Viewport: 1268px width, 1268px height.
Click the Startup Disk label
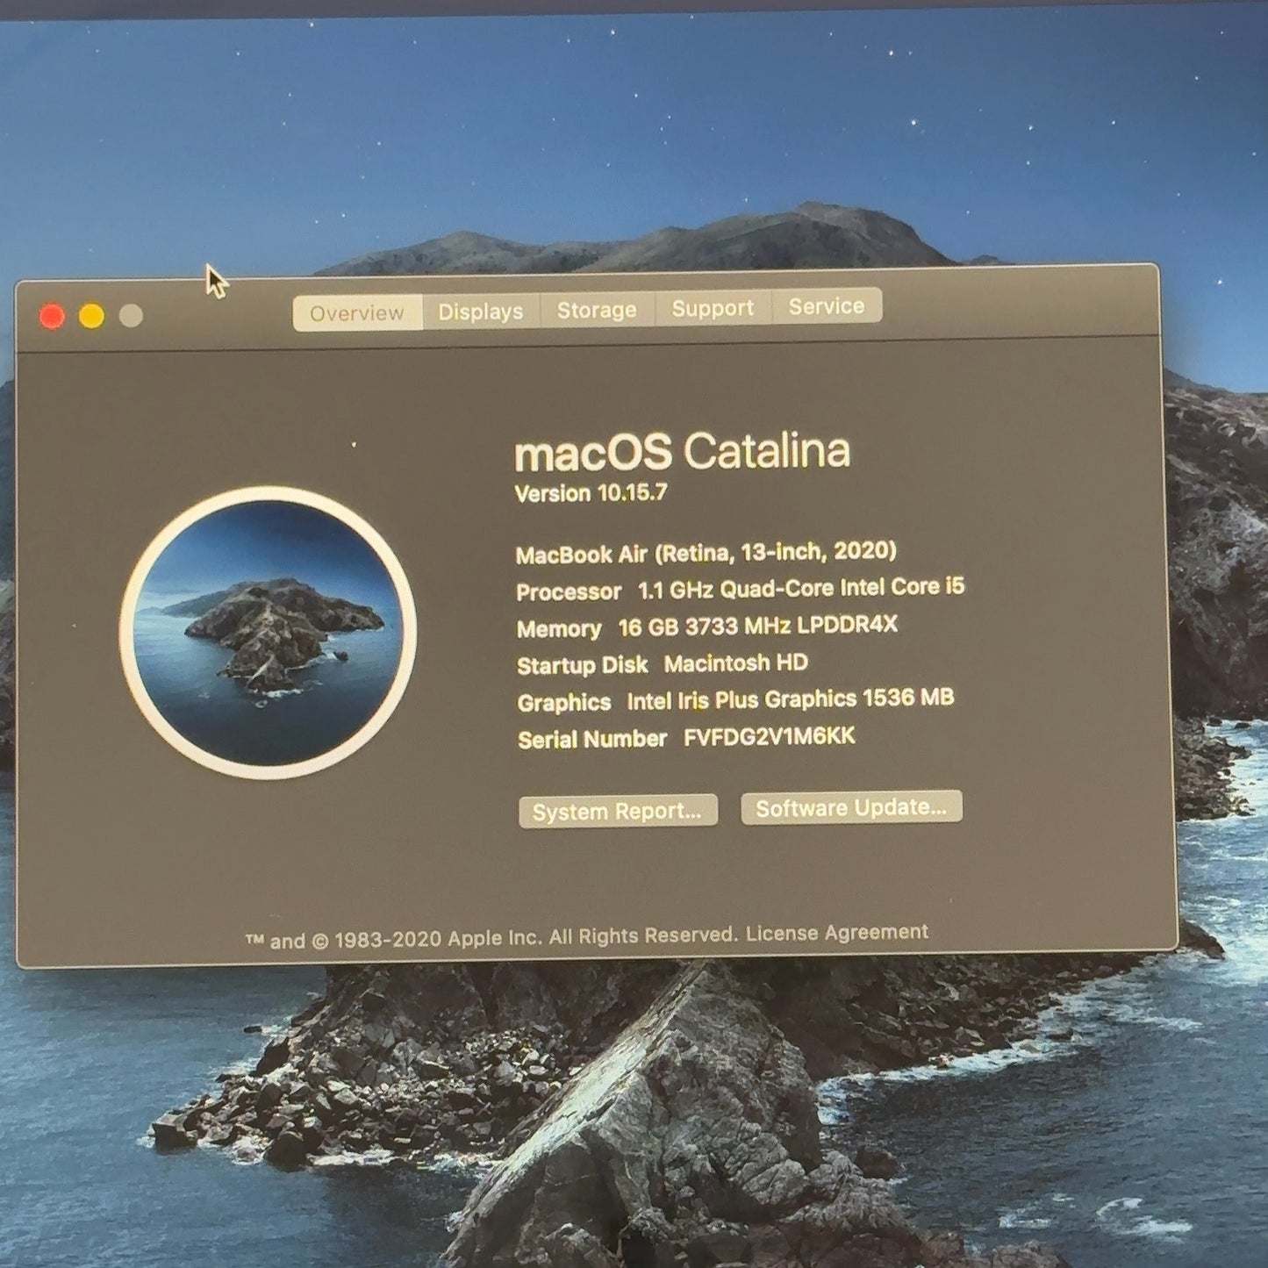click(583, 666)
